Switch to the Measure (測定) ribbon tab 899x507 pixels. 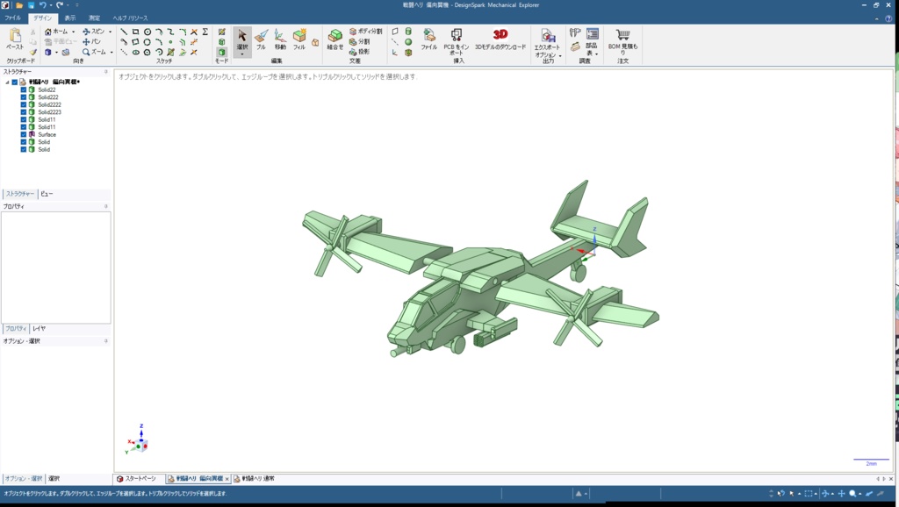[94, 18]
